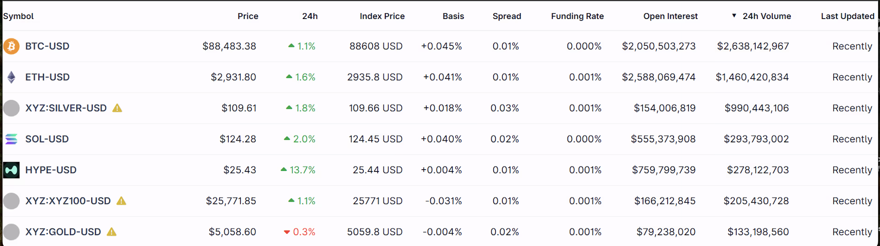Click the Symbol column header
Viewport: 880px width, 246px height.
pyautogui.click(x=18, y=16)
